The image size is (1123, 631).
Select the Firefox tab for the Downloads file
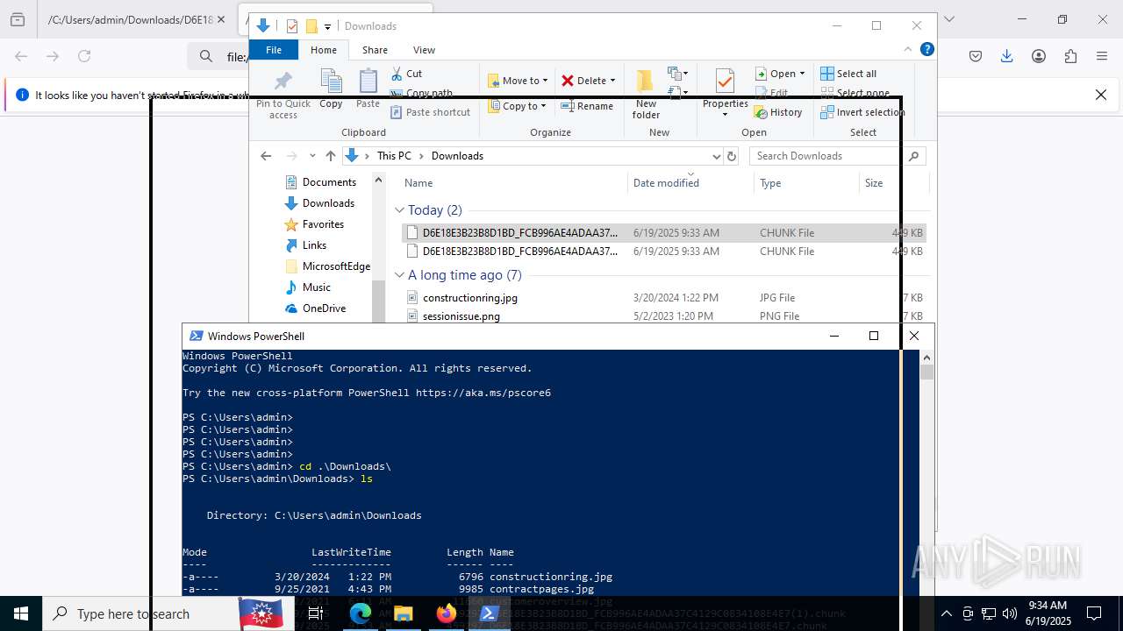tap(136, 19)
